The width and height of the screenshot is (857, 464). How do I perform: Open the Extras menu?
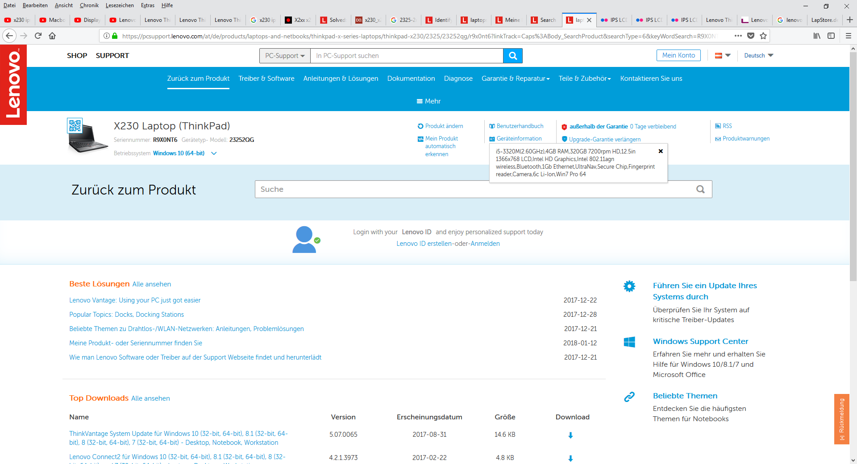coord(148,5)
